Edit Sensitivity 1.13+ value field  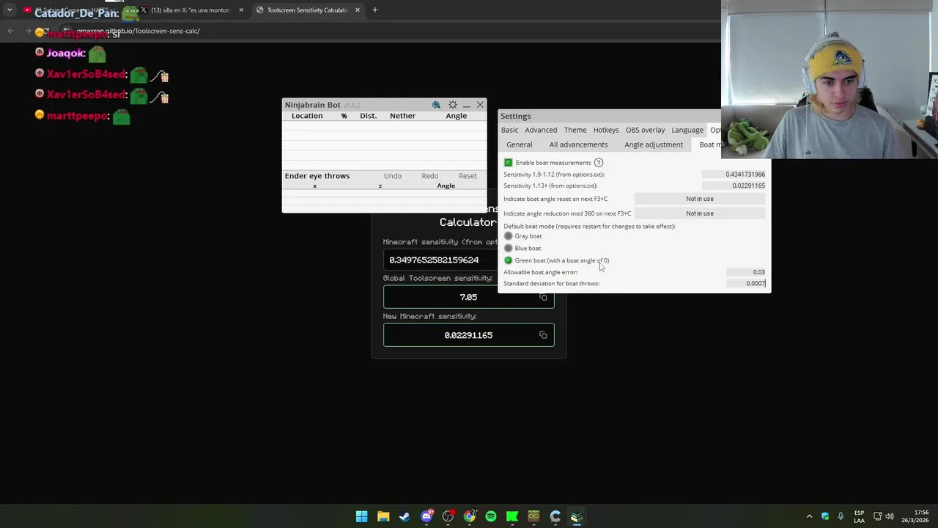click(734, 186)
